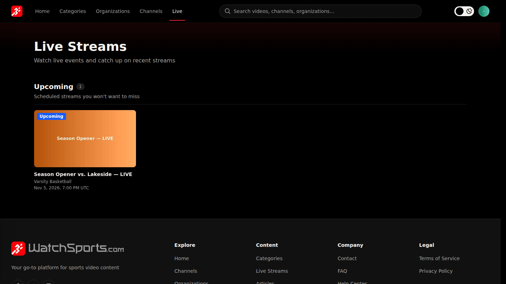Open Terms of Service link
506x284 pixels.
[439, 258]
